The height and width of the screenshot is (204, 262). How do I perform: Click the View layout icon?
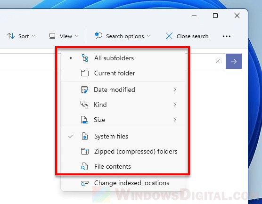point(52,36)
